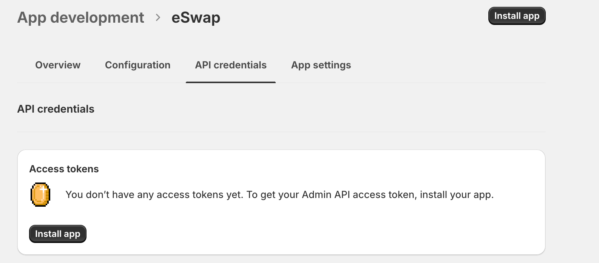Click the underline beneath the API credentials tab
Screen dimensions: 599x263
(x=231, y=82)
